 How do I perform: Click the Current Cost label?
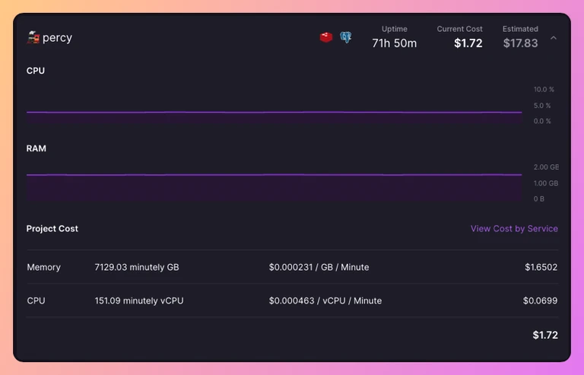tap(459, 29)
